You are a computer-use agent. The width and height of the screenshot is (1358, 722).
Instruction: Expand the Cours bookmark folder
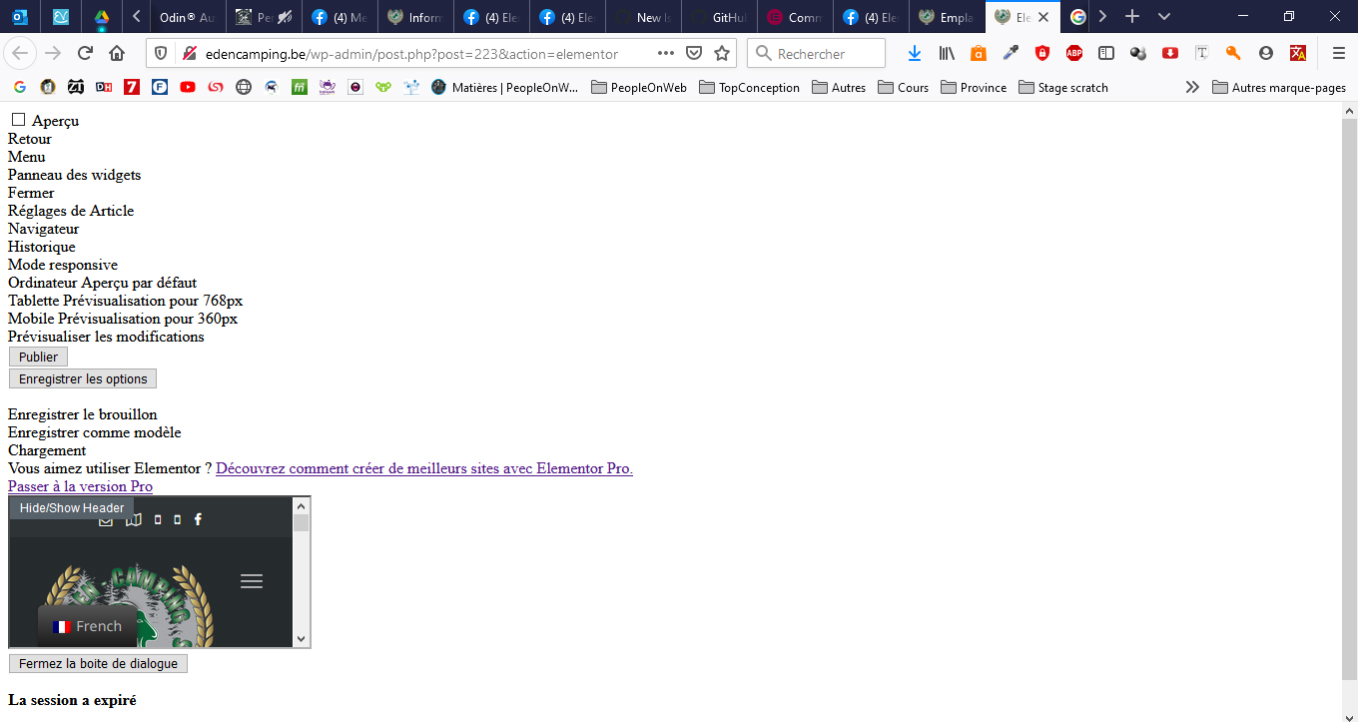point(904,87)
